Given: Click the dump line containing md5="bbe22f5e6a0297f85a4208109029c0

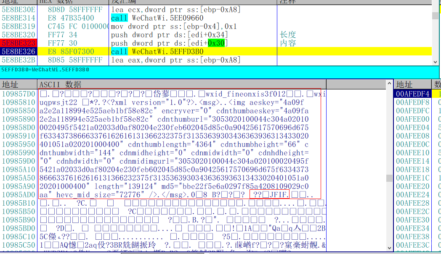Looking at the screenshot, I should (x=174, y=186).
